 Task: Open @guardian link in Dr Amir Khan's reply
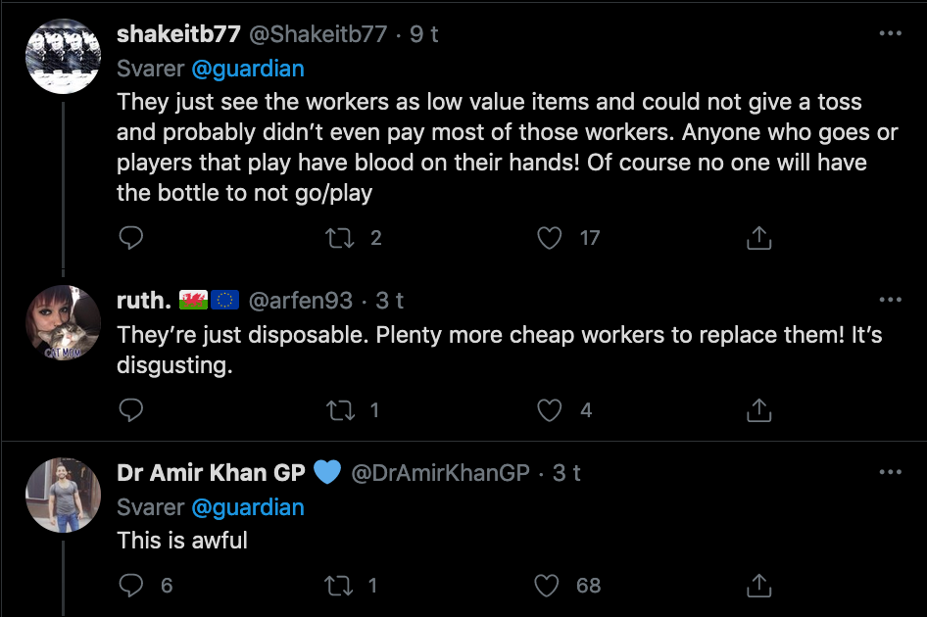[247, 507]
